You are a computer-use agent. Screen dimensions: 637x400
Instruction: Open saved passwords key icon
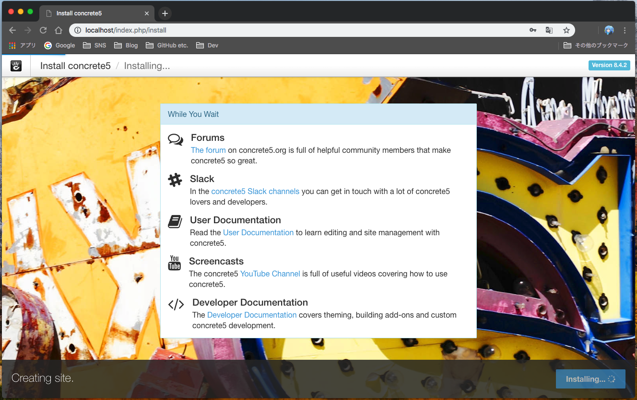tap(533, 30)
